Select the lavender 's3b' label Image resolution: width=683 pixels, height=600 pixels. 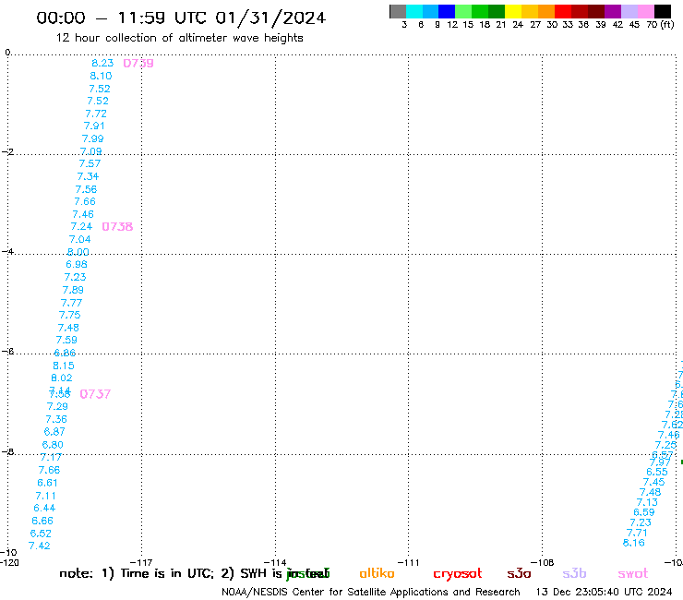[x=574, y=573]
